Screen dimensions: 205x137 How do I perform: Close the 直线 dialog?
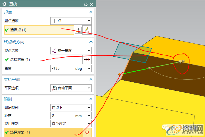(x=91, y=4)
